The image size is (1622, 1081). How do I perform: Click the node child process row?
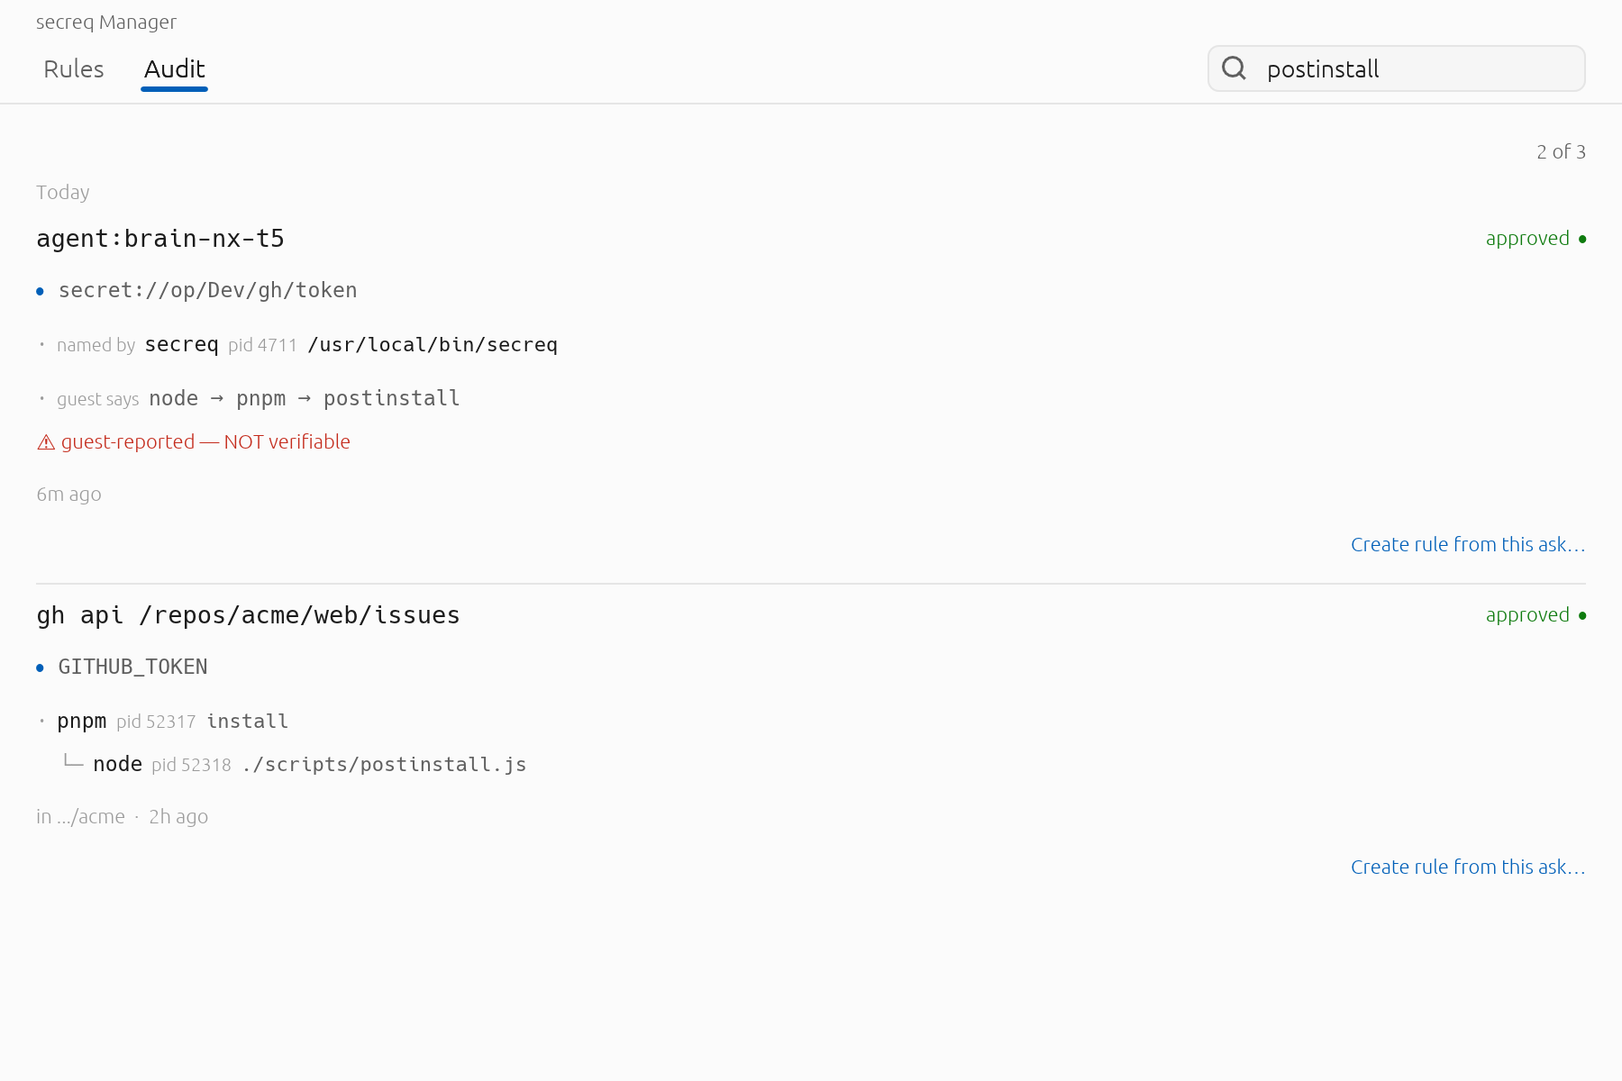pos(309,765)
